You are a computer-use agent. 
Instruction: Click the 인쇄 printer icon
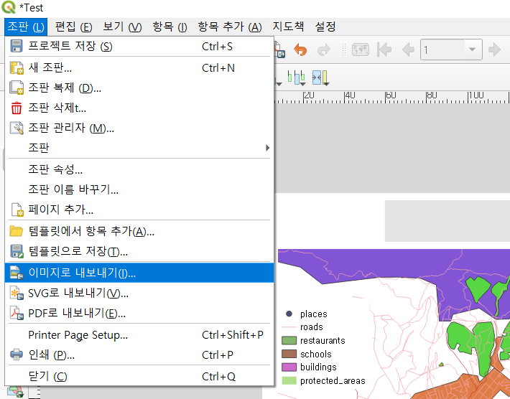click(17, 355)
